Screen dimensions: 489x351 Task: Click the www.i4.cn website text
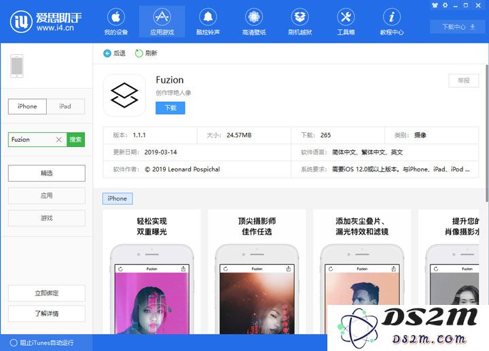[x=55, y=28]
